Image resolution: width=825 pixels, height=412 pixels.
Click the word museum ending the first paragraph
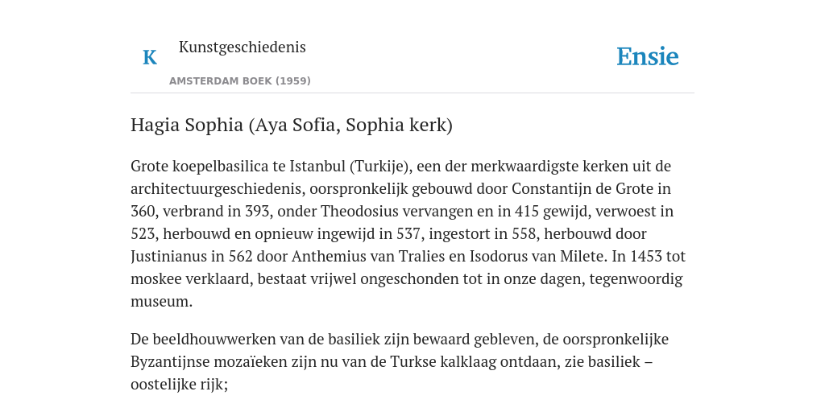click(x=161, y=302)
